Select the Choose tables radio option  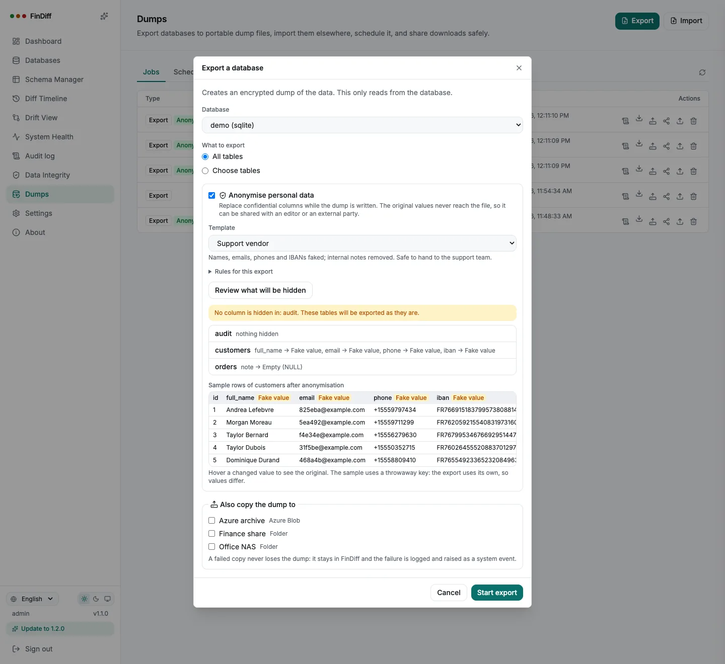coord(205,171)
